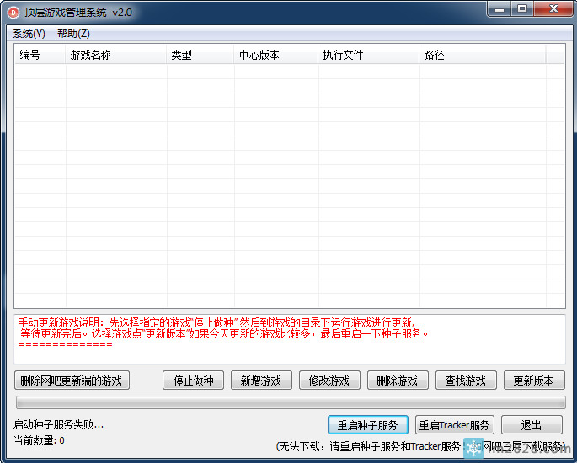The height and width of the screenshot is (463, 577).
Task: Click the app icon in title bar
Action: [x=13, y=12]
